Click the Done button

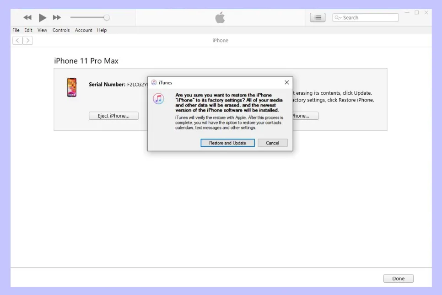pyautogui.click(x=399, y=279)
